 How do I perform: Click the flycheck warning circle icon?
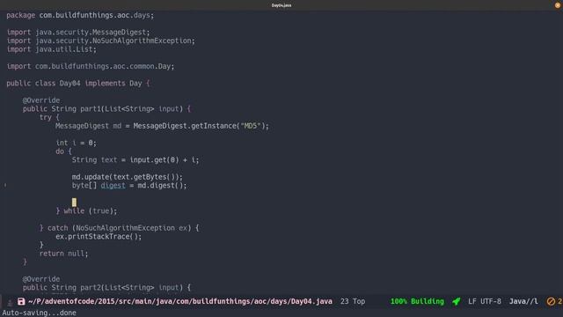tap(551, 301)
